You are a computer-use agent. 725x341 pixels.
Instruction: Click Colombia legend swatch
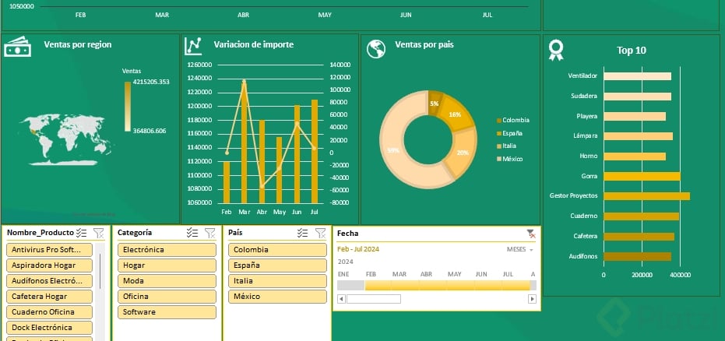tap(498, 121)
